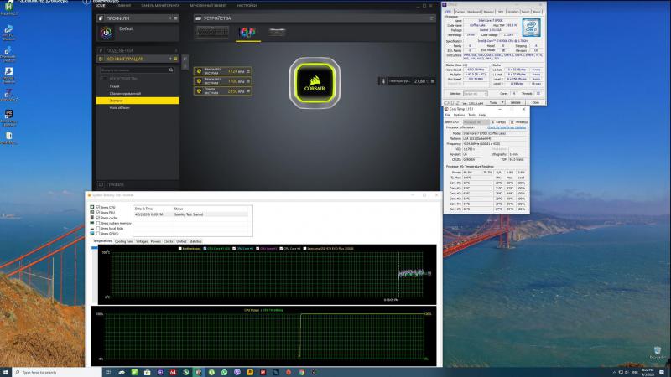
Task: Click the search icon in configuration field
Action: tap(173, 70)
